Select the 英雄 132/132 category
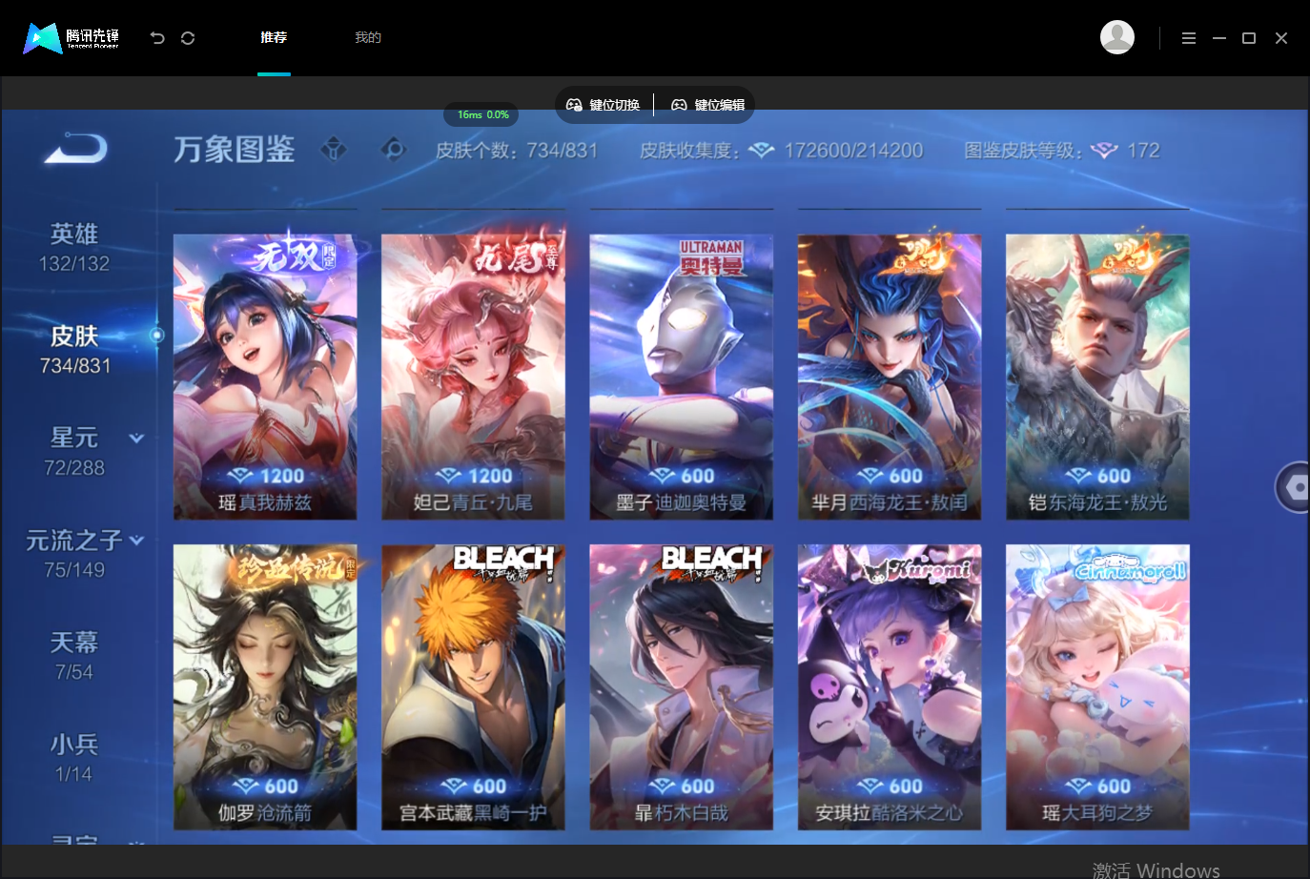The height and width of the screenshot is (879, 1310). (x=74, y=248)
